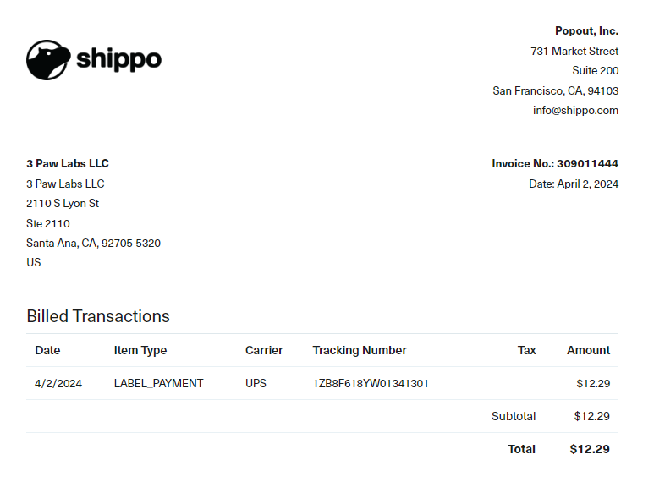Image resolution: width=654 pixels, height=493 pixels.
Task: Click the bold 3 Paw Labs LLC name
Action: [x=68, y=163]
